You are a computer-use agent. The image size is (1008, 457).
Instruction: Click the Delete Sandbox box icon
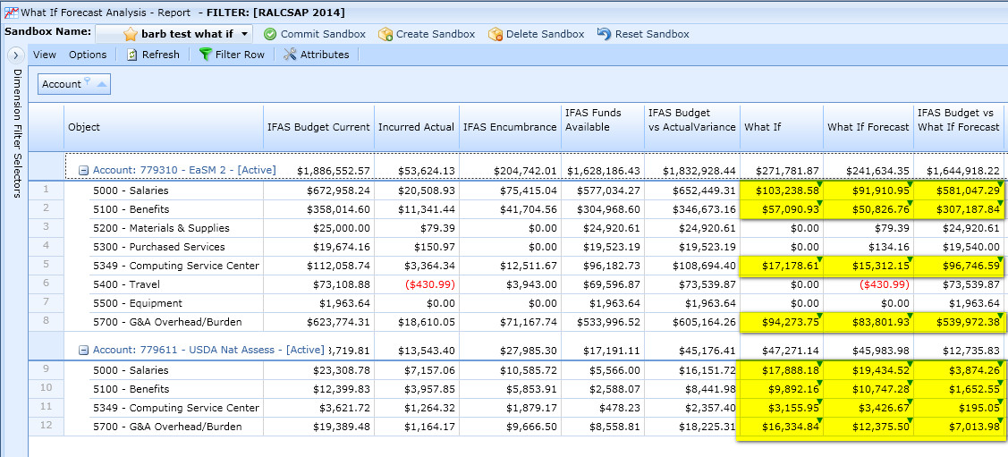(x=496, y=34)
